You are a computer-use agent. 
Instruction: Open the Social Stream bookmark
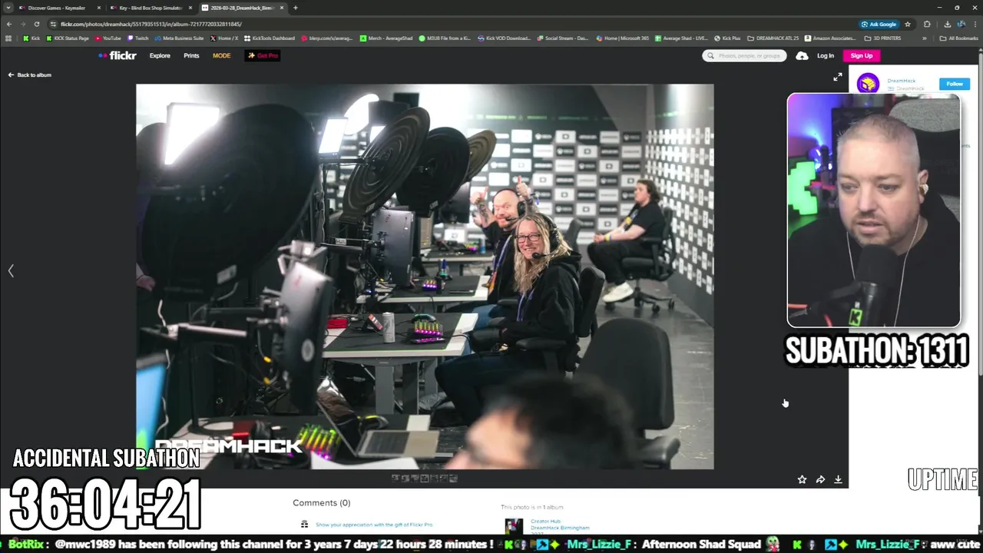(x=563, y=38)
